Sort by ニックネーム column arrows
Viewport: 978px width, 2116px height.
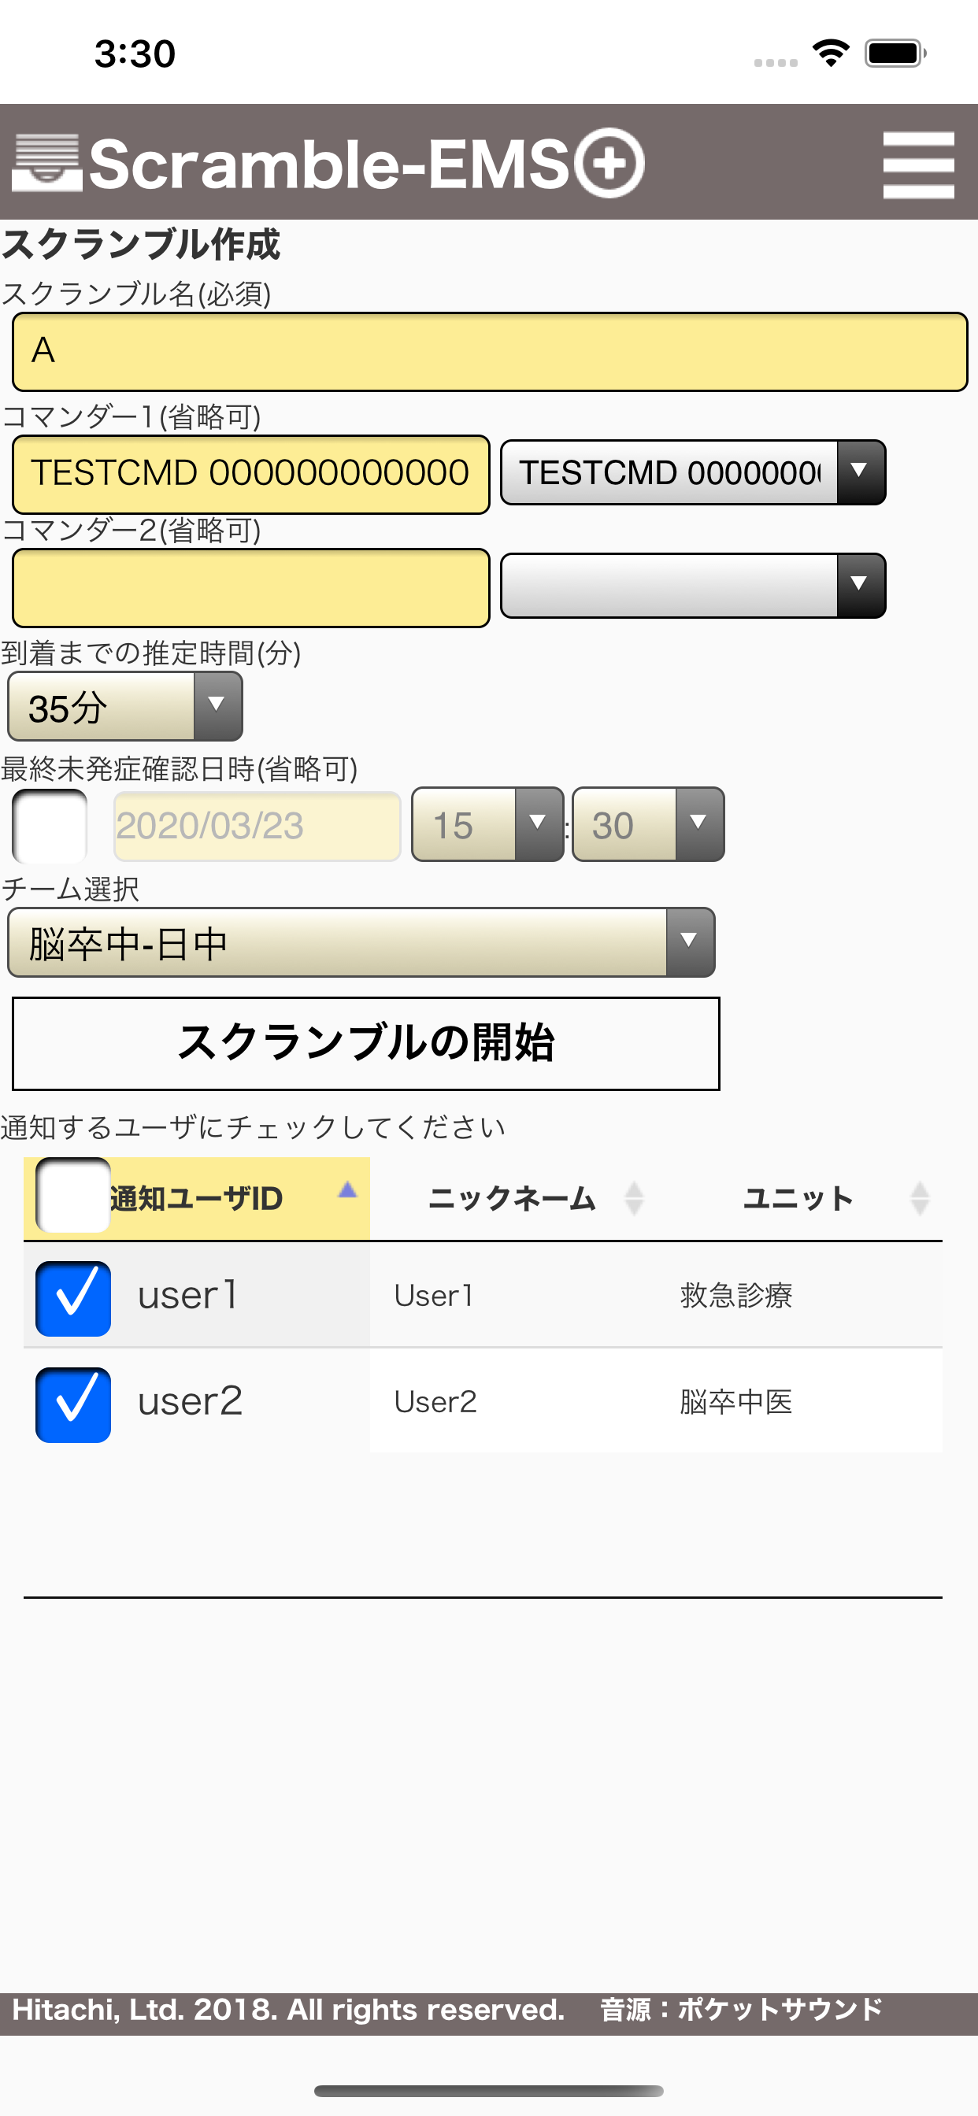pos(634,1198)
